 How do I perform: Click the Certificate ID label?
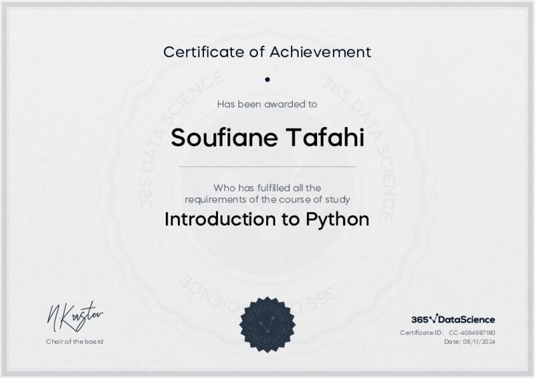click(x=421, y=333)
